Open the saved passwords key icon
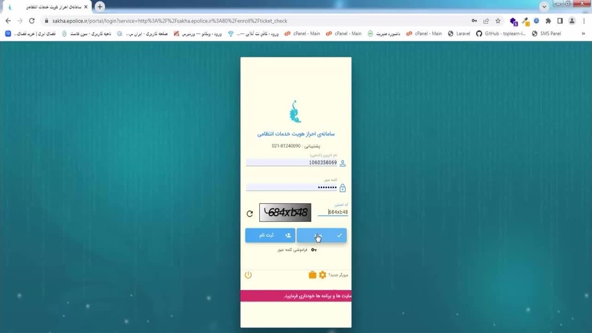The height and width of the screenshot is (333, 592). point(474,21)
